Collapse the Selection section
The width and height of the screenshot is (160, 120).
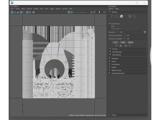[128, 12]
